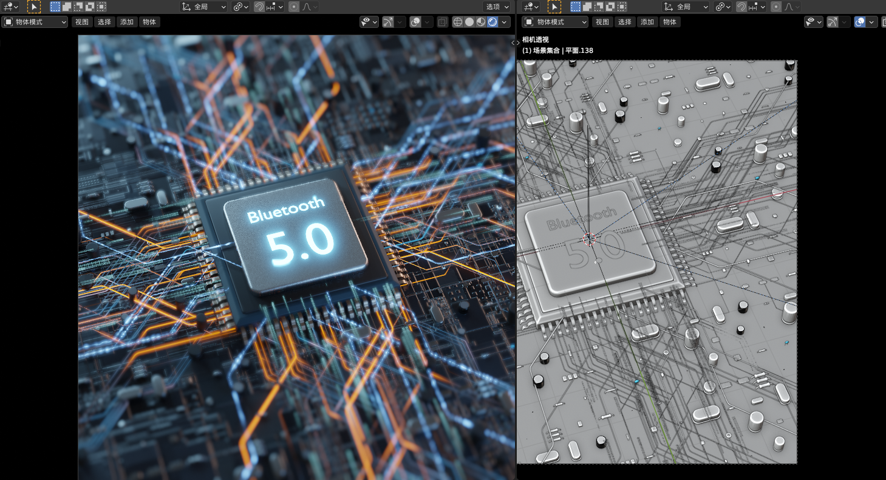Open the 选项 options dropdown

pos(497,7)
